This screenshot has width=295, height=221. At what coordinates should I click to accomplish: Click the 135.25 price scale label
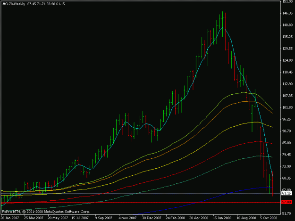click(x=287, y=37)
